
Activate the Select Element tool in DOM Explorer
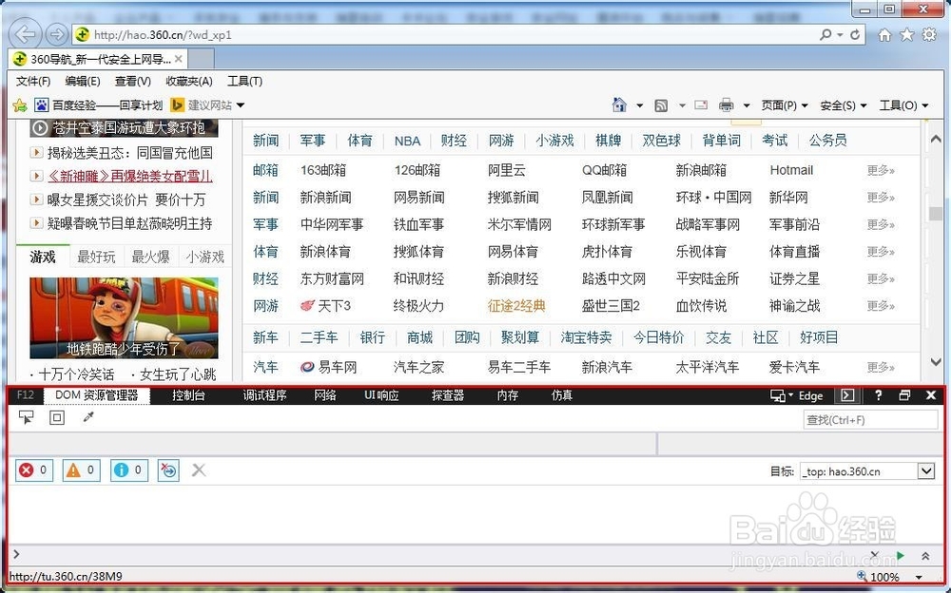26,417
